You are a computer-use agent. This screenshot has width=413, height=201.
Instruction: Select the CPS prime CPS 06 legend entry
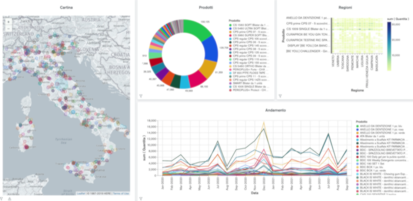click(x=249, y=42)
